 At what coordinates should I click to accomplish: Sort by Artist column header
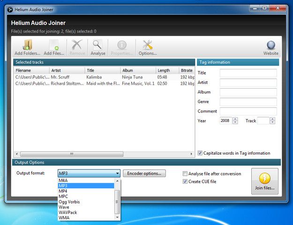[67, 70]
